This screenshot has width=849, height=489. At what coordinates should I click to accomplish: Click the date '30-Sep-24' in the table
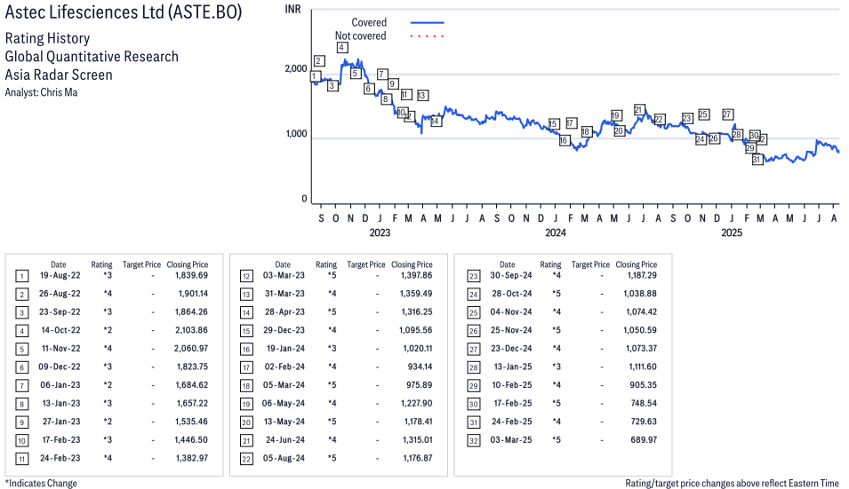(511, 275)
